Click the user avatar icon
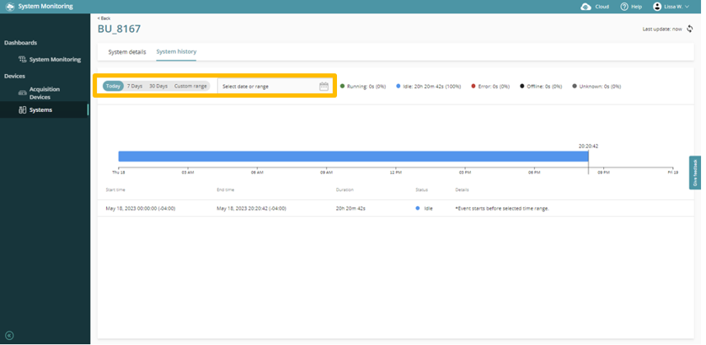 pos(657,7)
